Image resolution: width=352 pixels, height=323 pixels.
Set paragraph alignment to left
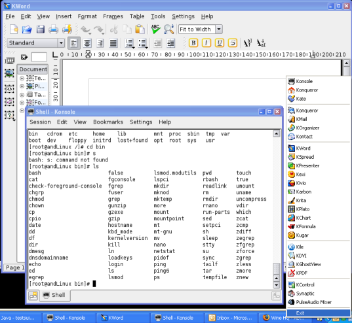coord(74,43)
